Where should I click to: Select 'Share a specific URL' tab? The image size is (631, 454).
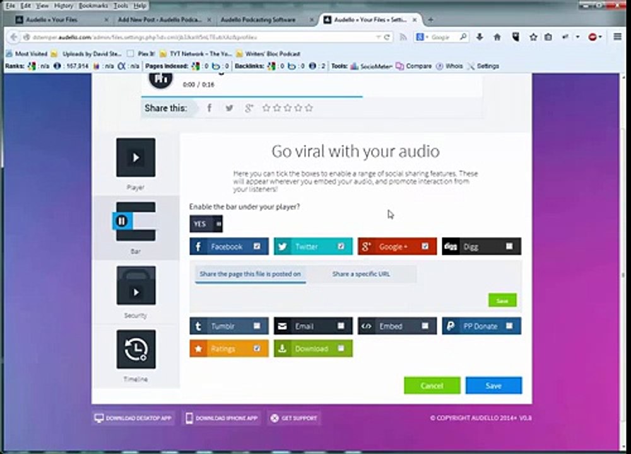(361, 274)
